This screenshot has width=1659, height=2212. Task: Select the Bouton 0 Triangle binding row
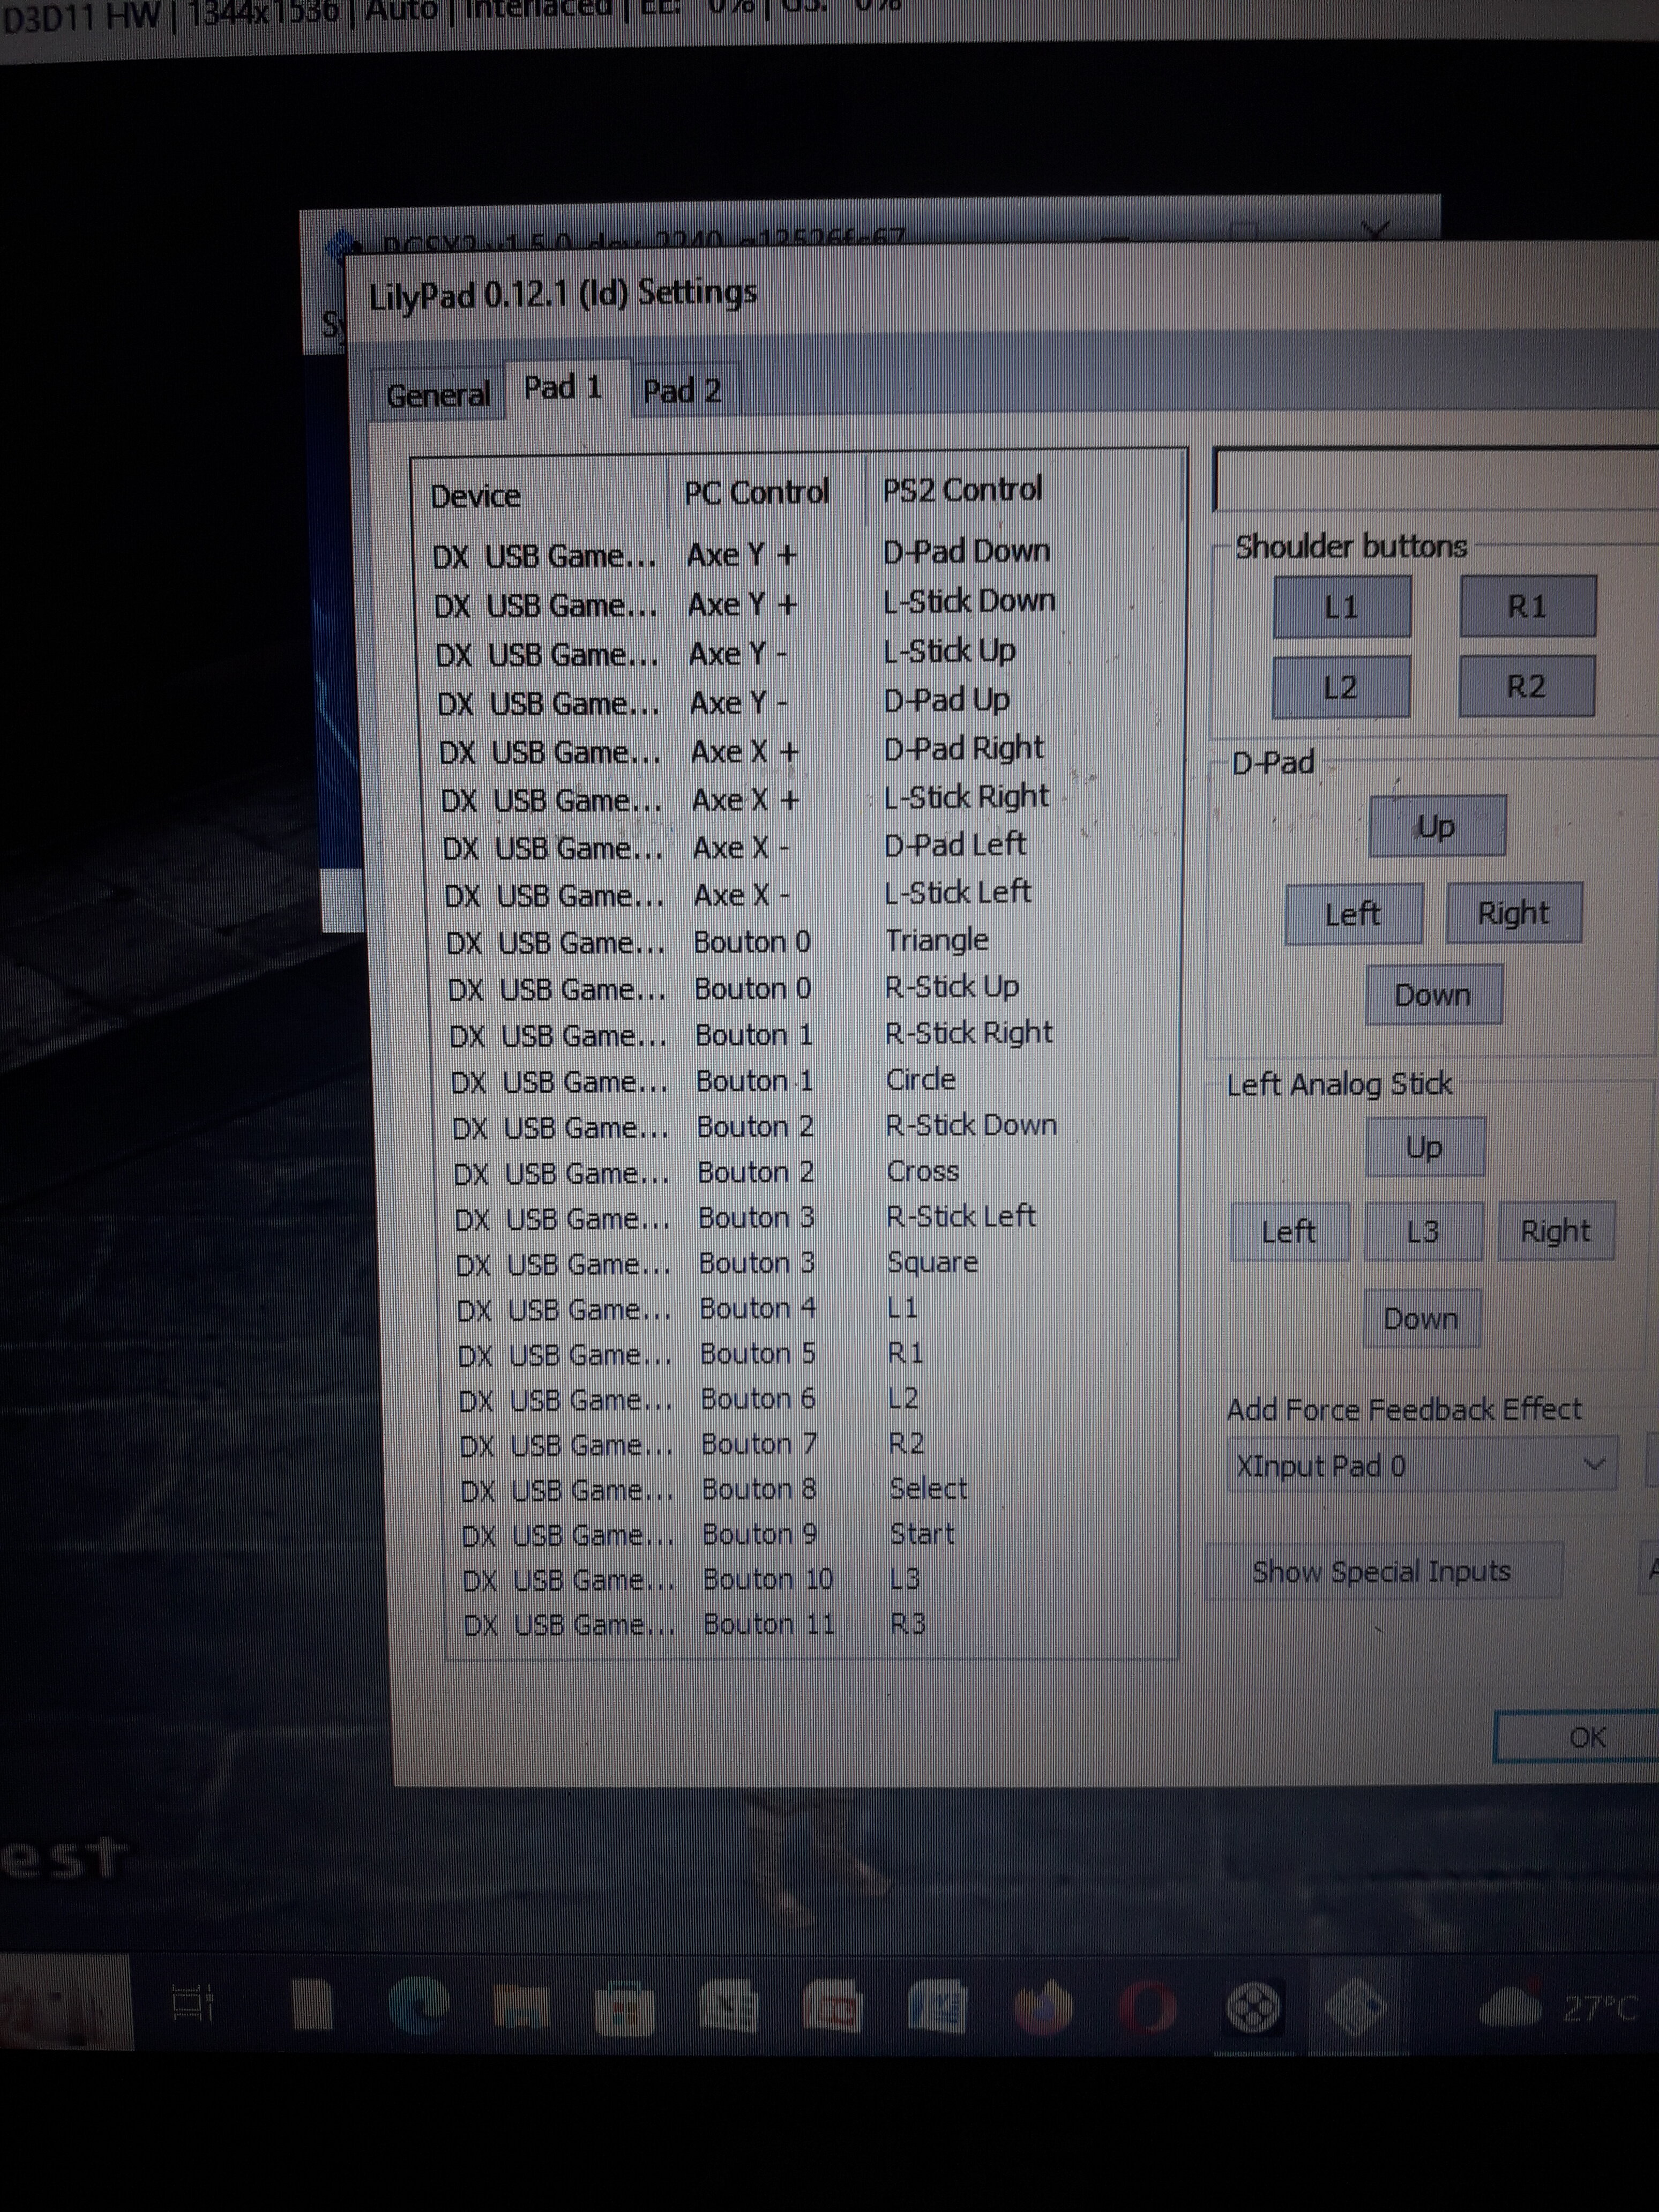click(750, 941)
